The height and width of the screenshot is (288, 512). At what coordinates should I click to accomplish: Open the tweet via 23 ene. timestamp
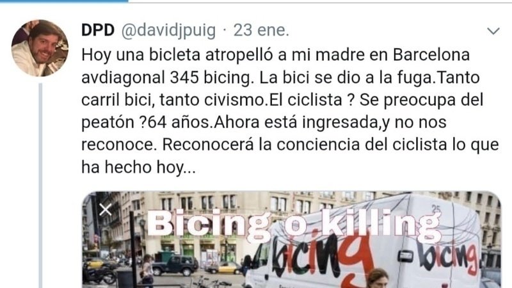(261, 30)
